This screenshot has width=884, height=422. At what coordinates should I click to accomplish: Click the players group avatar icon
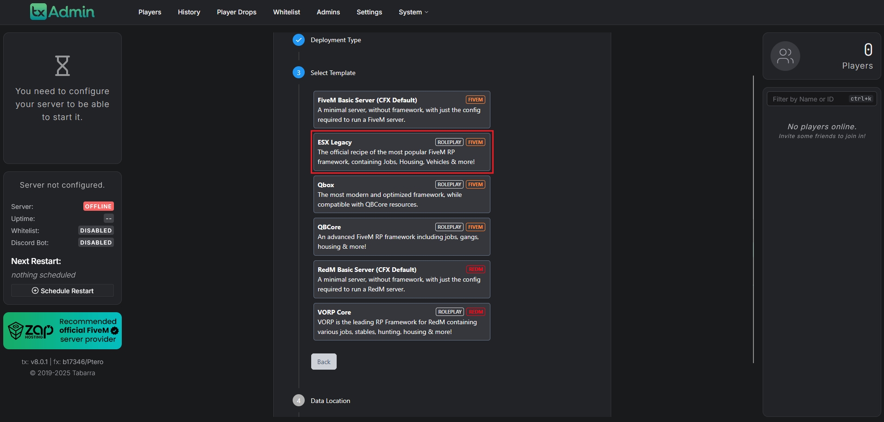pos(785,56)
